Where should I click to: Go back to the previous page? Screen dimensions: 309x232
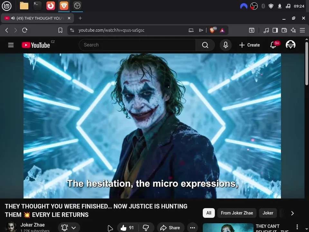click(7, 30)
